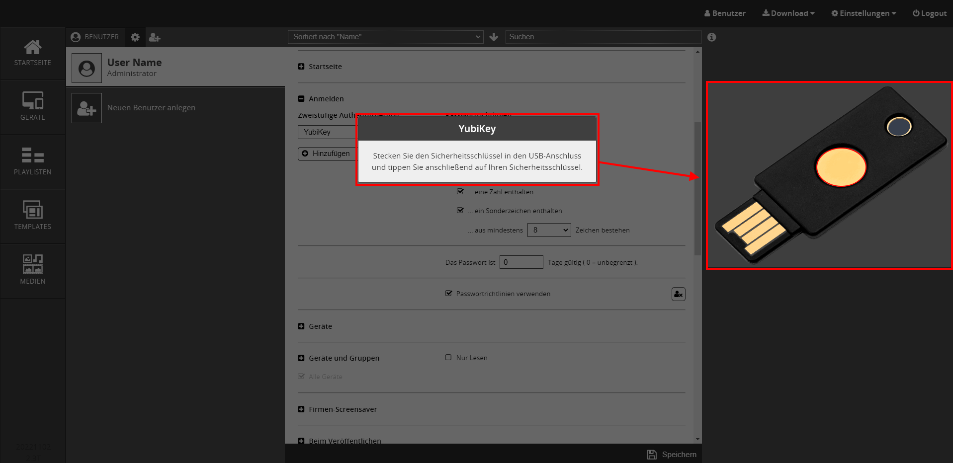Click the remove-user icon by password policy
Image resolution: width=953 pixels, height=463 pixels.
[678, 294]
